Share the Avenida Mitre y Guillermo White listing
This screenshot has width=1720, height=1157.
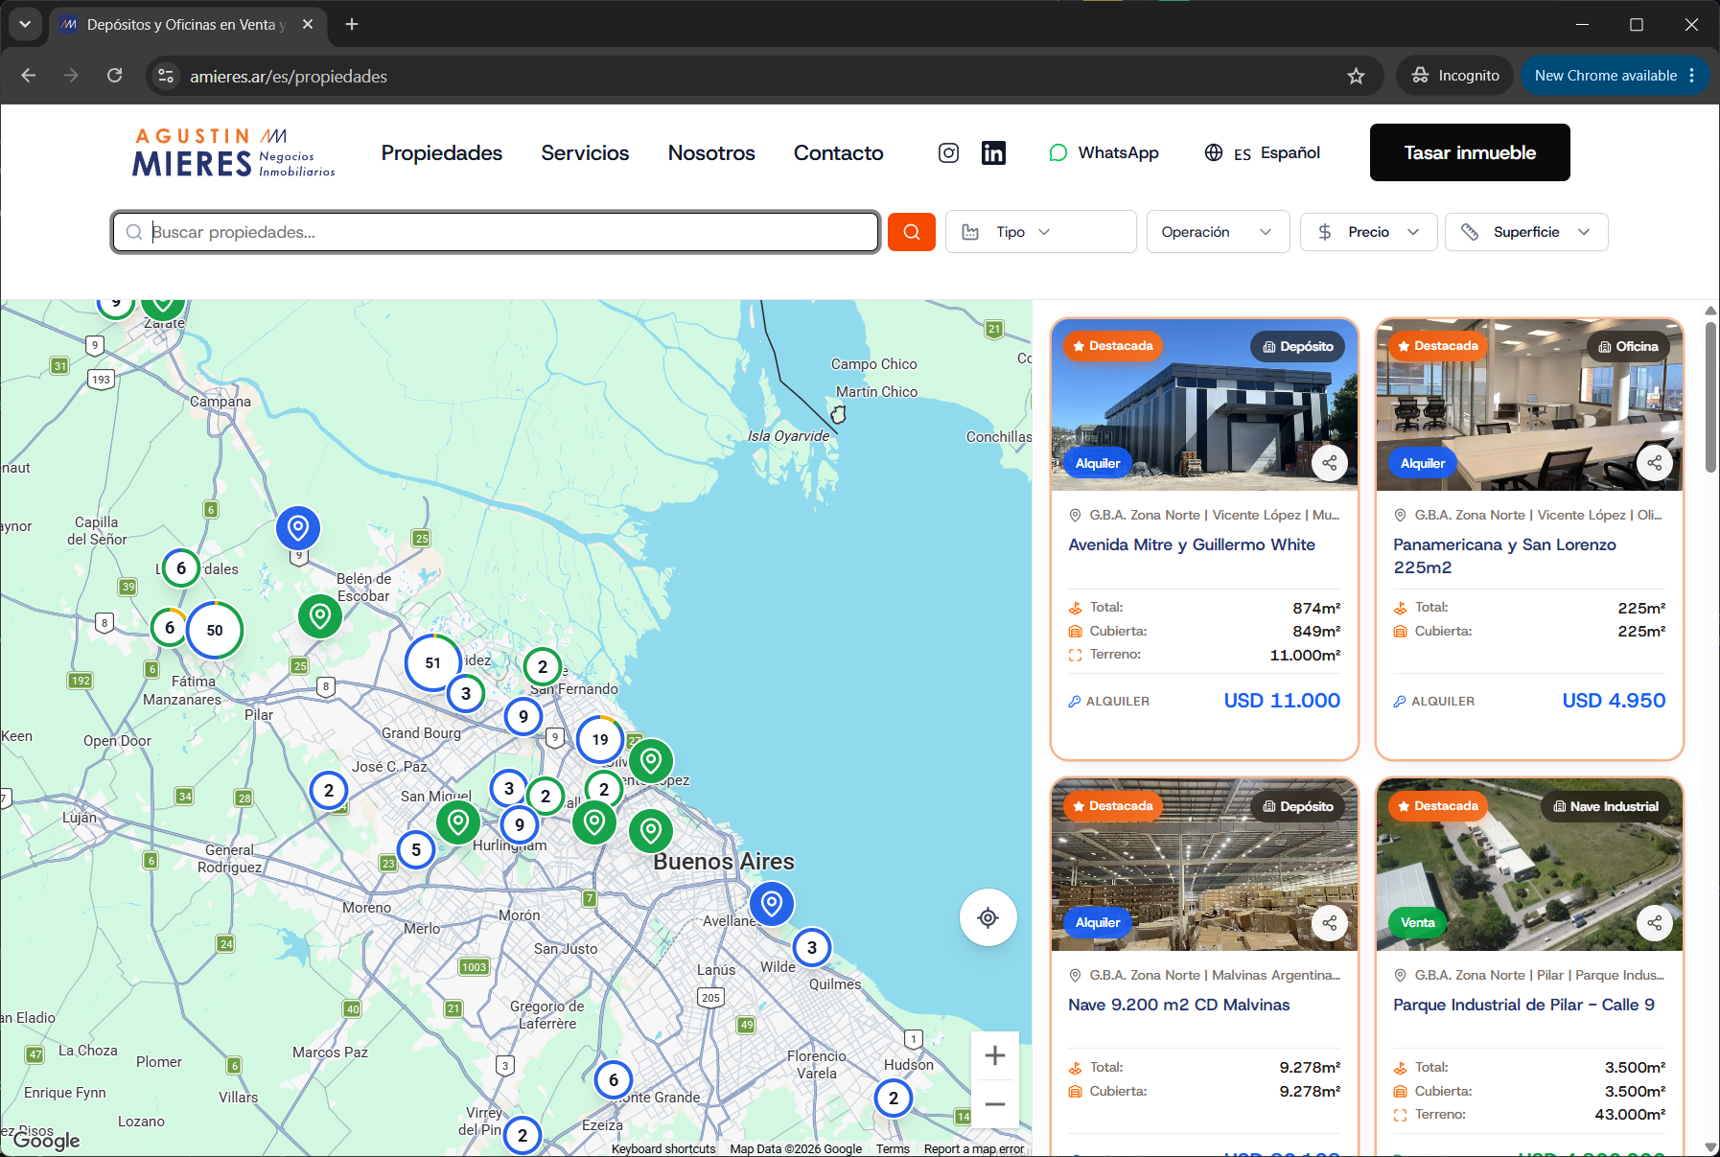pos(1329,463)
